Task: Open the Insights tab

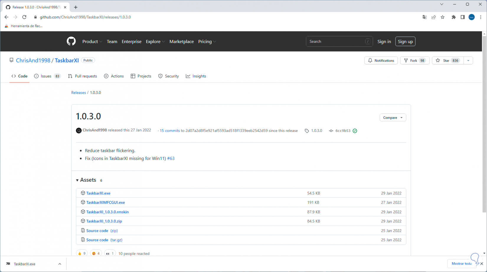Action: 196,76
